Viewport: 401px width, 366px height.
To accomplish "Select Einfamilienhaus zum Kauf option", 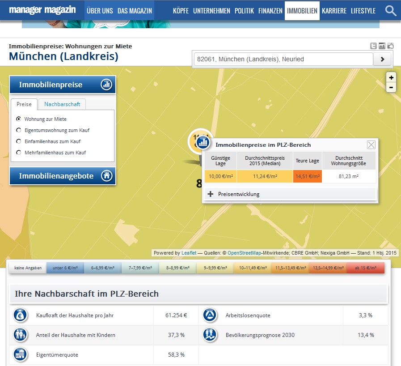I will (x=18, y=141).
